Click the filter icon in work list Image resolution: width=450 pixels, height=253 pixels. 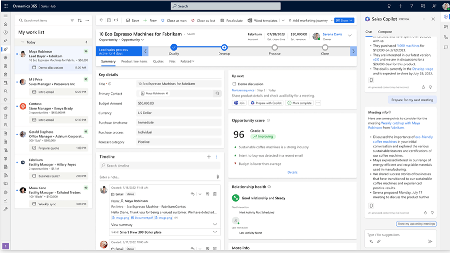pyautogui.click(x=72, y=20)
